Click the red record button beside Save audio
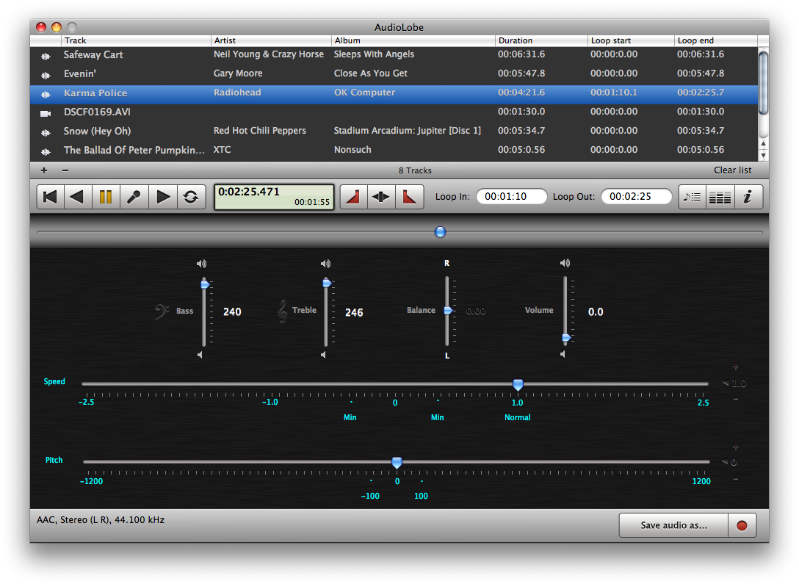Image resolution: width=799 pixels, height=584 pixels. tap(742, 525)
